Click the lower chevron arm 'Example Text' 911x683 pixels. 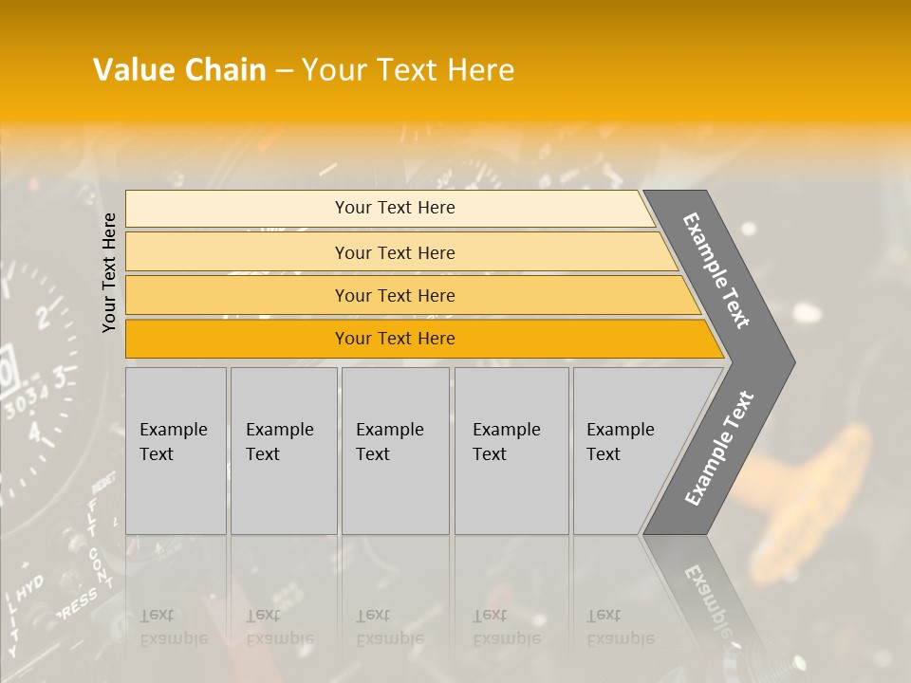719,449
